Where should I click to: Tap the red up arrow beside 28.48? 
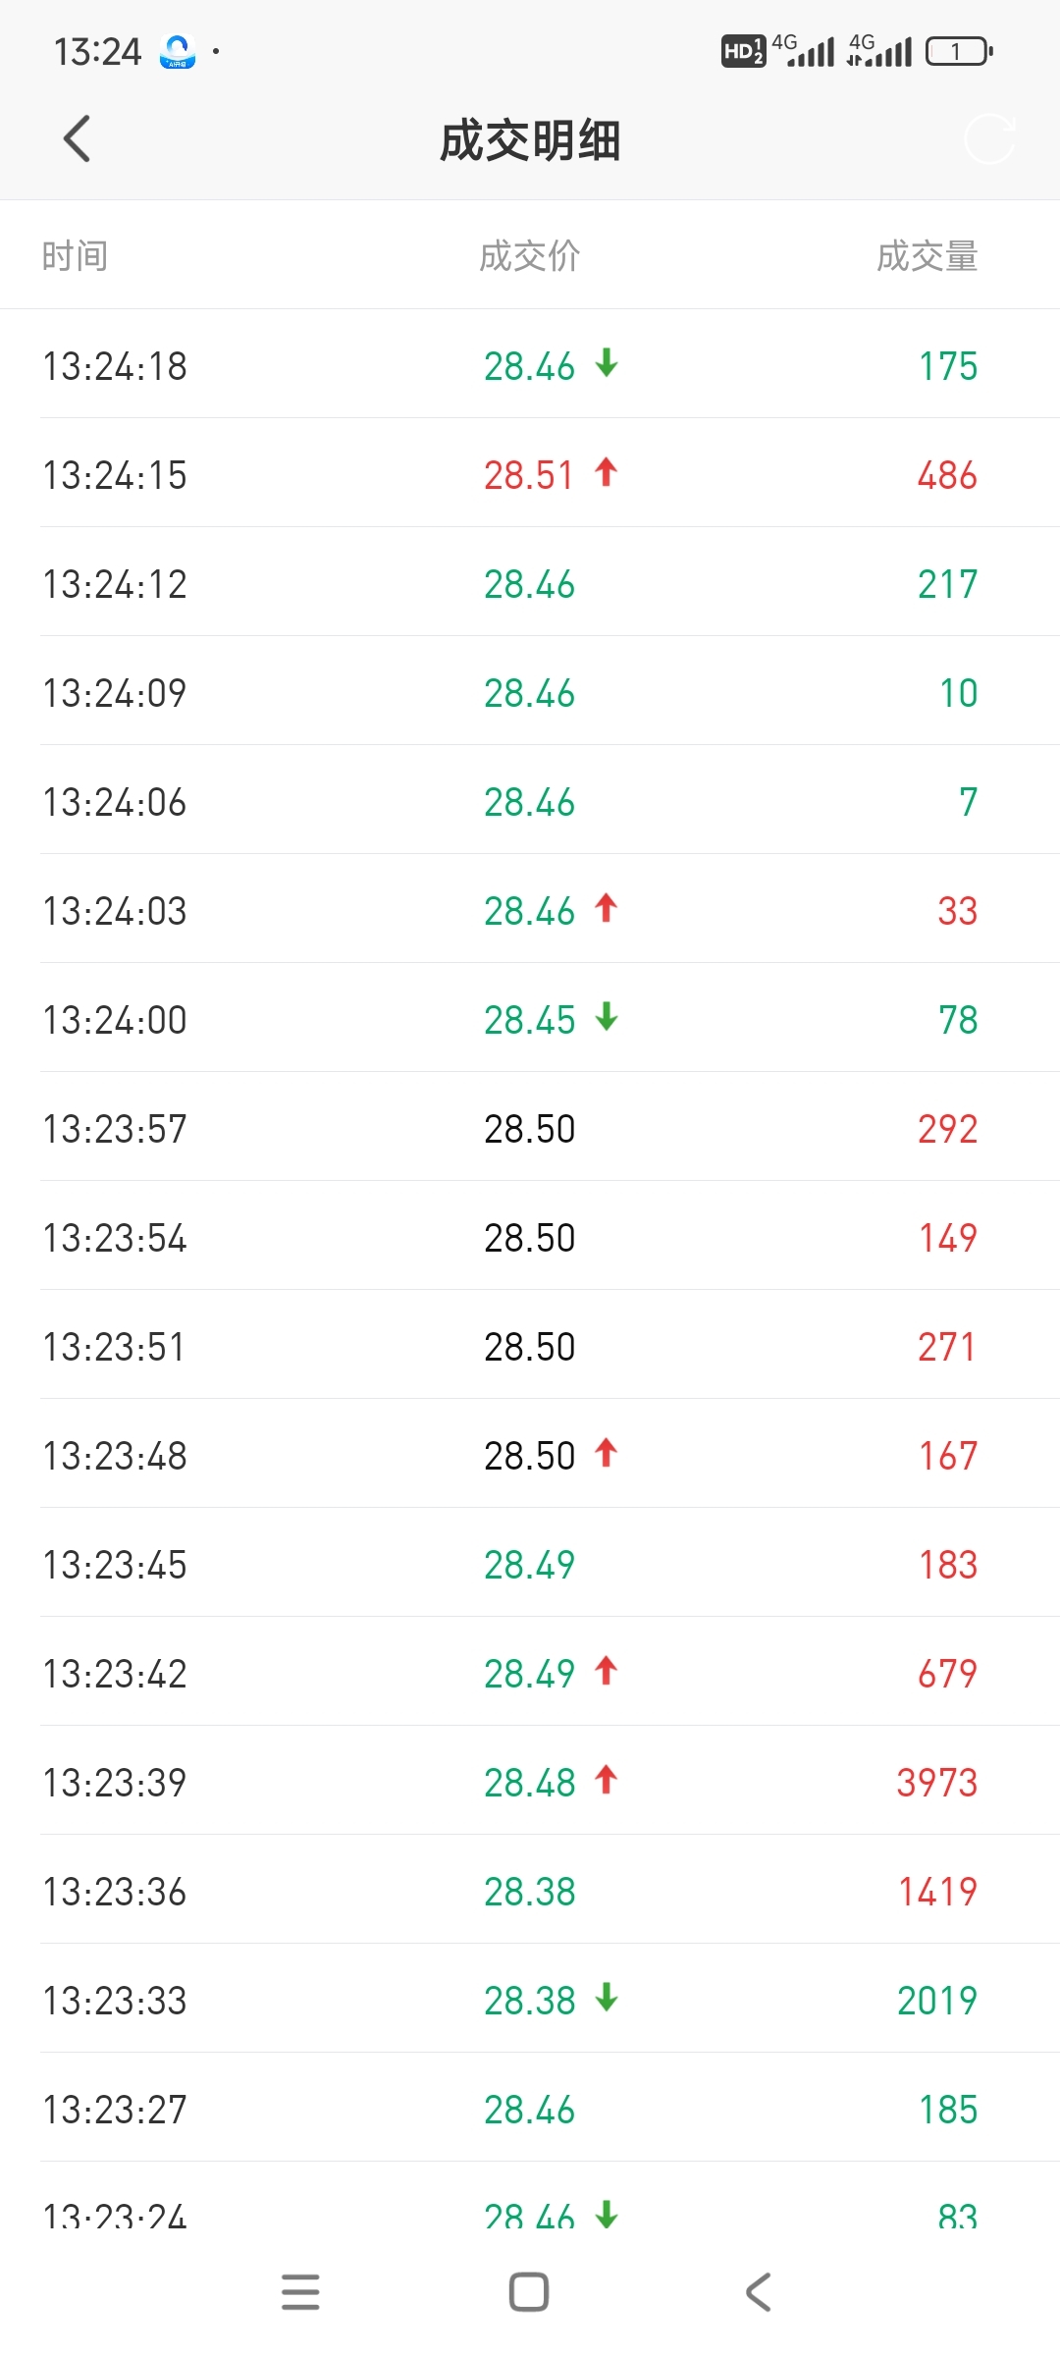pyautogui.click(x=607, y=1780)
